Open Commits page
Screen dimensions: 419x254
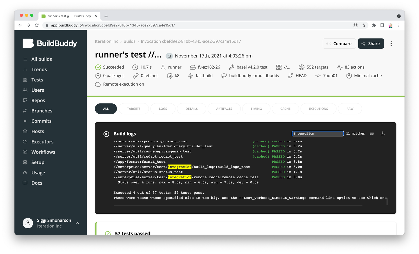pyautogui.click(x=41, y=121)
